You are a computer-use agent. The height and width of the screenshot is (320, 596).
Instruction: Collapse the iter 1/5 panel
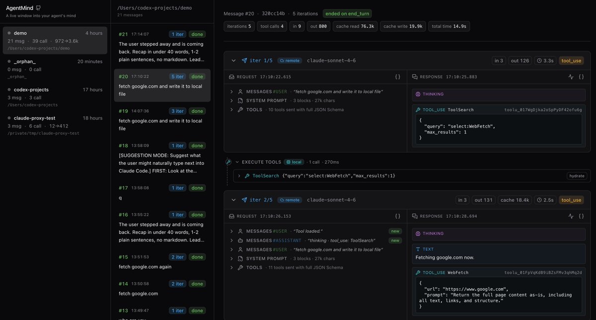(x=233, y=61)
